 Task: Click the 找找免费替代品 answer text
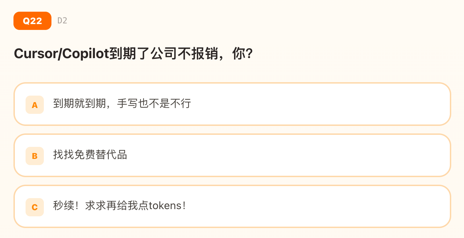90,155
